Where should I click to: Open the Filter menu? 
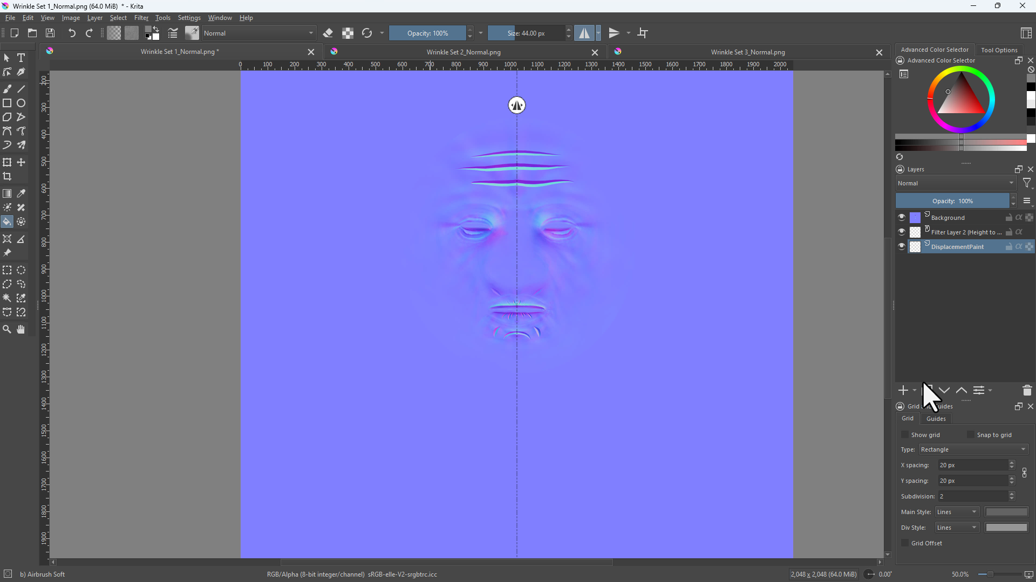(x=141, y=18)
